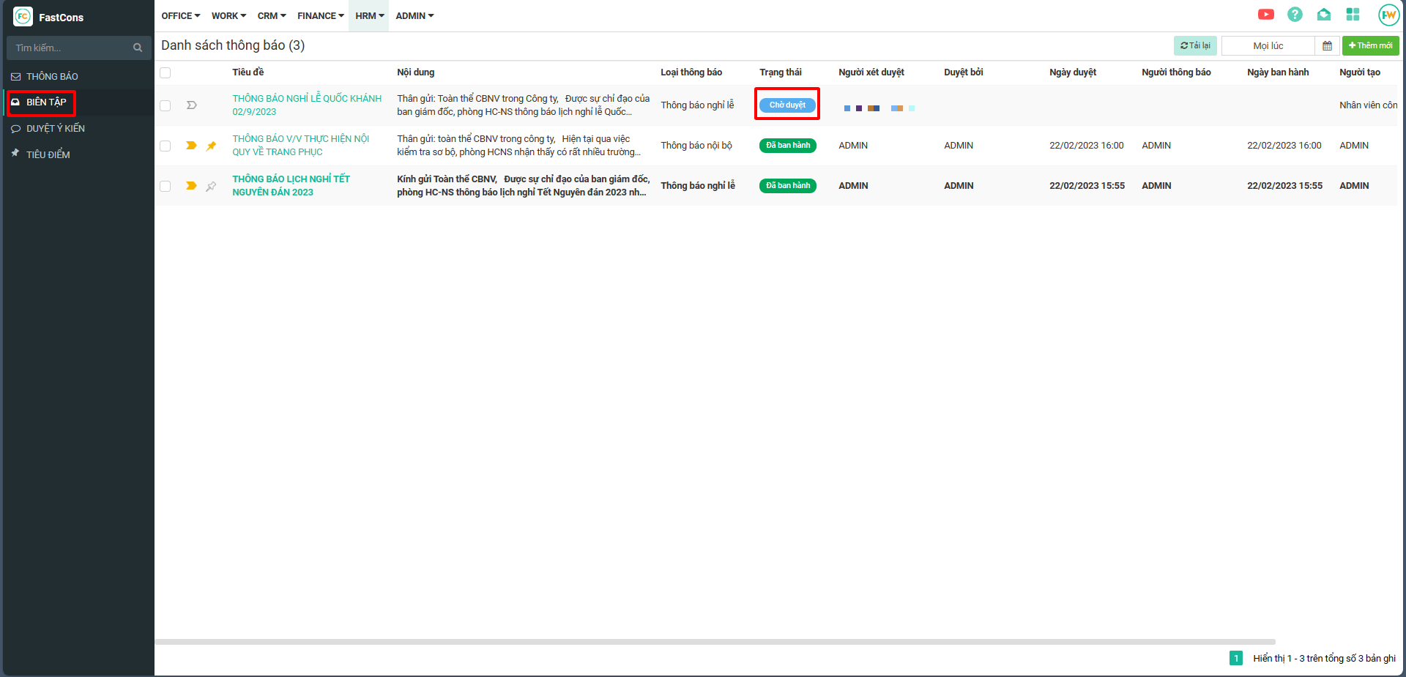Viewport: 1406px width, 677px height.
Task: Select DUYỆT Ý KIẾN in the sidebar
Action: pyautogui.click(x=55, y=129)
